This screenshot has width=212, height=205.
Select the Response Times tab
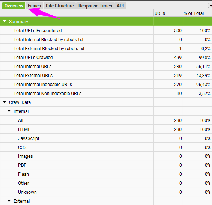pyautogui.click(x=95, y=6)
